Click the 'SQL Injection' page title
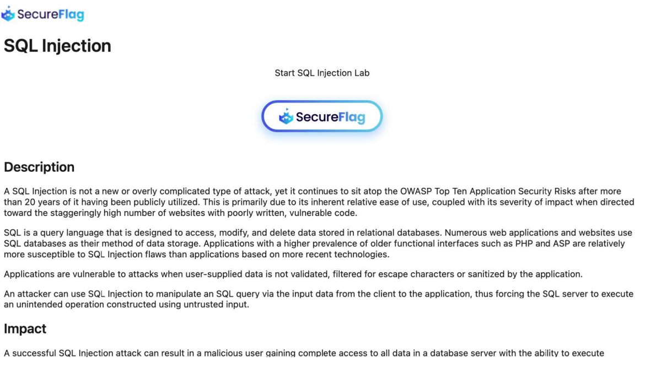Image resolution: width=645 pixels, height=372 pixels. 57,46
